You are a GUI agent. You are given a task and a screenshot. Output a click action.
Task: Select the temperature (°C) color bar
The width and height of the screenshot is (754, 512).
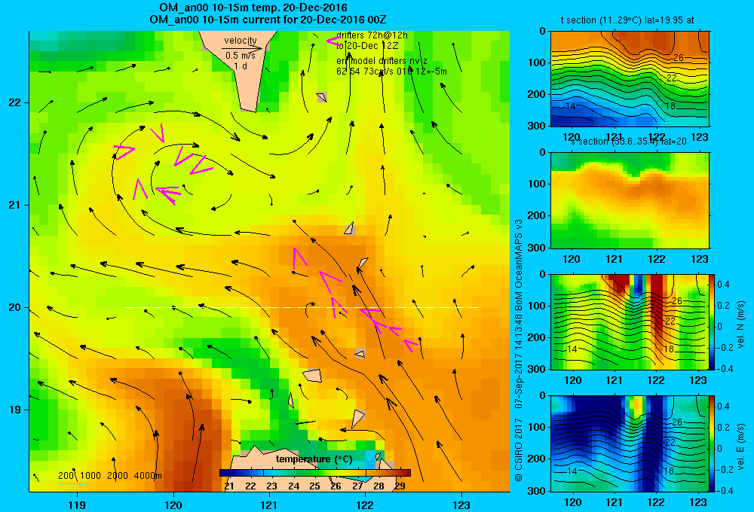[314, 473]
